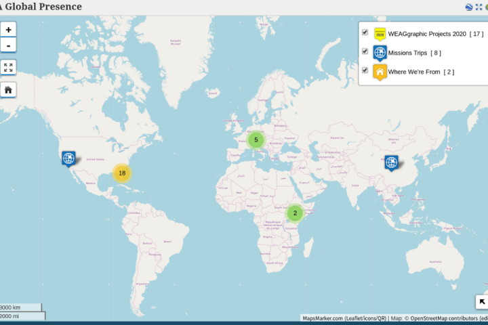Zoom out with the minus button

(8, 45)
